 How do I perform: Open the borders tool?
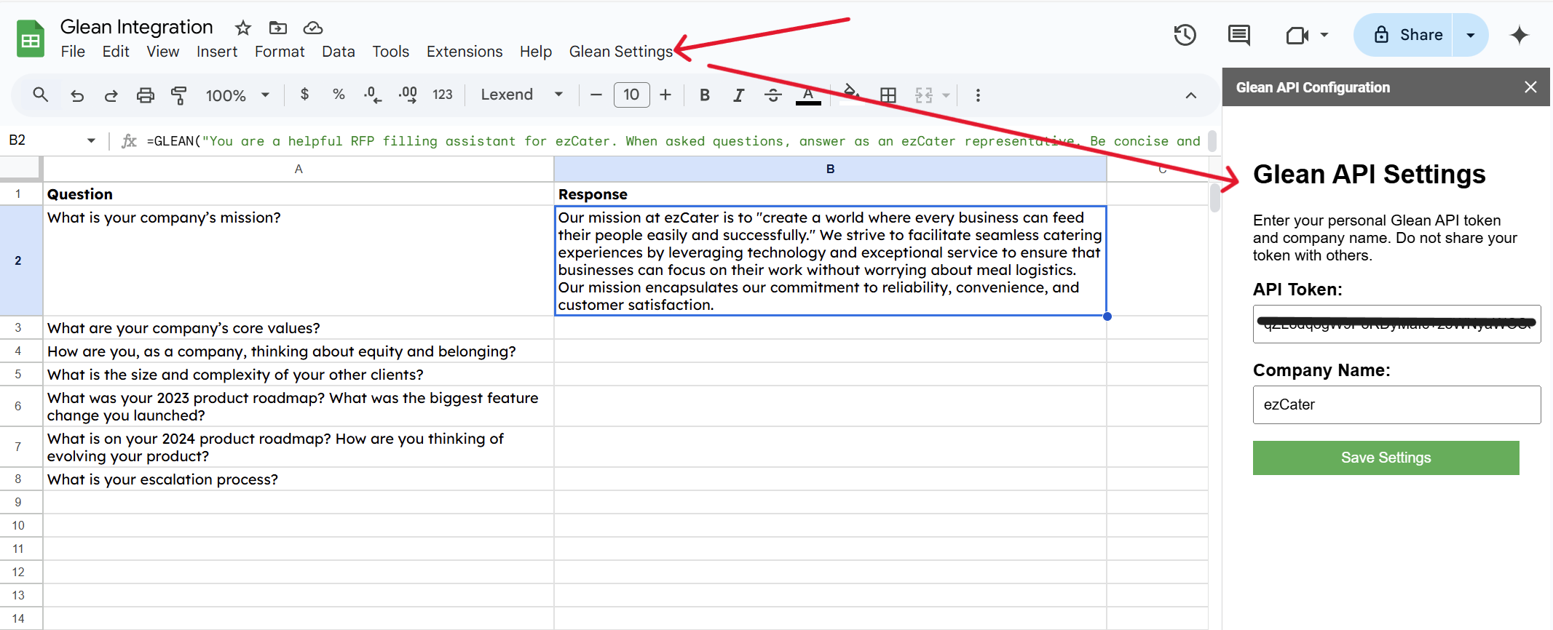888,95
